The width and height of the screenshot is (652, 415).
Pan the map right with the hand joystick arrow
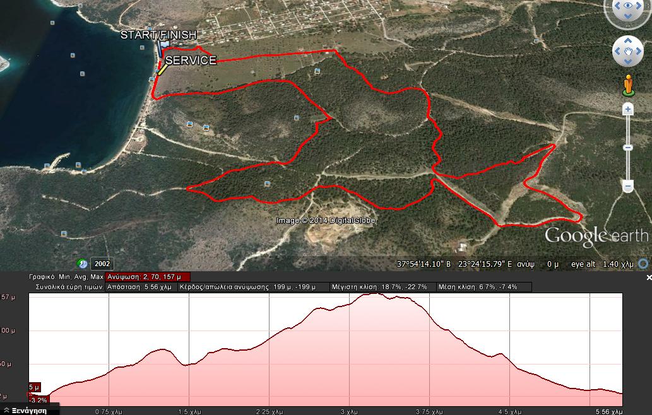pyautogui.click(x=640, y=50)
